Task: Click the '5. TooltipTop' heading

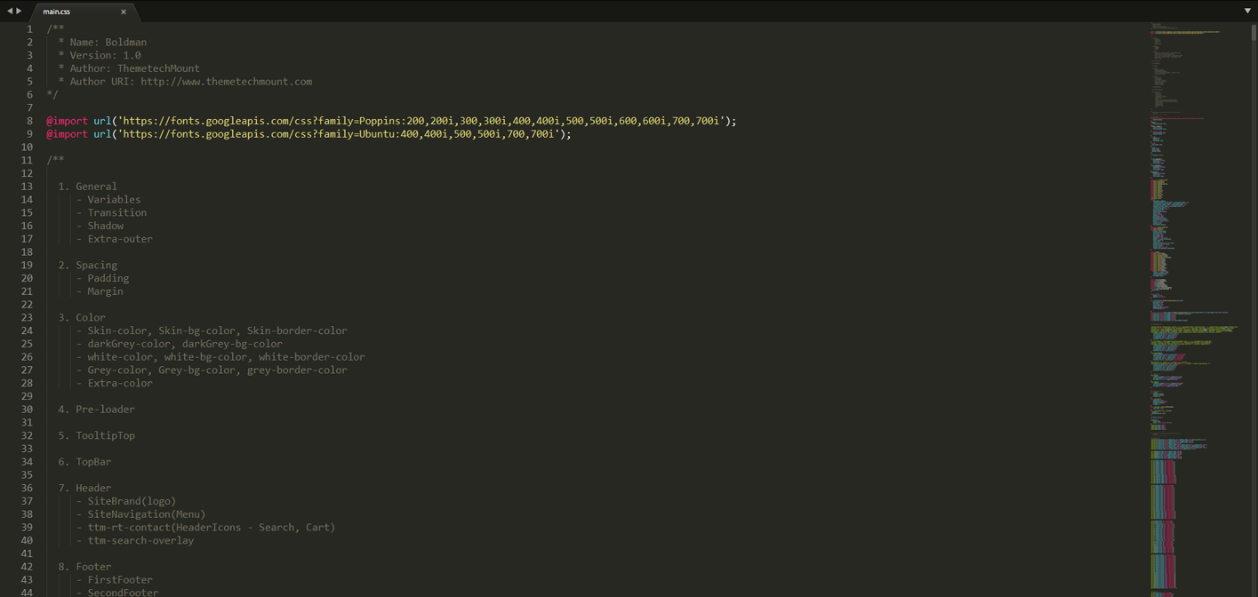Action: 96,435
